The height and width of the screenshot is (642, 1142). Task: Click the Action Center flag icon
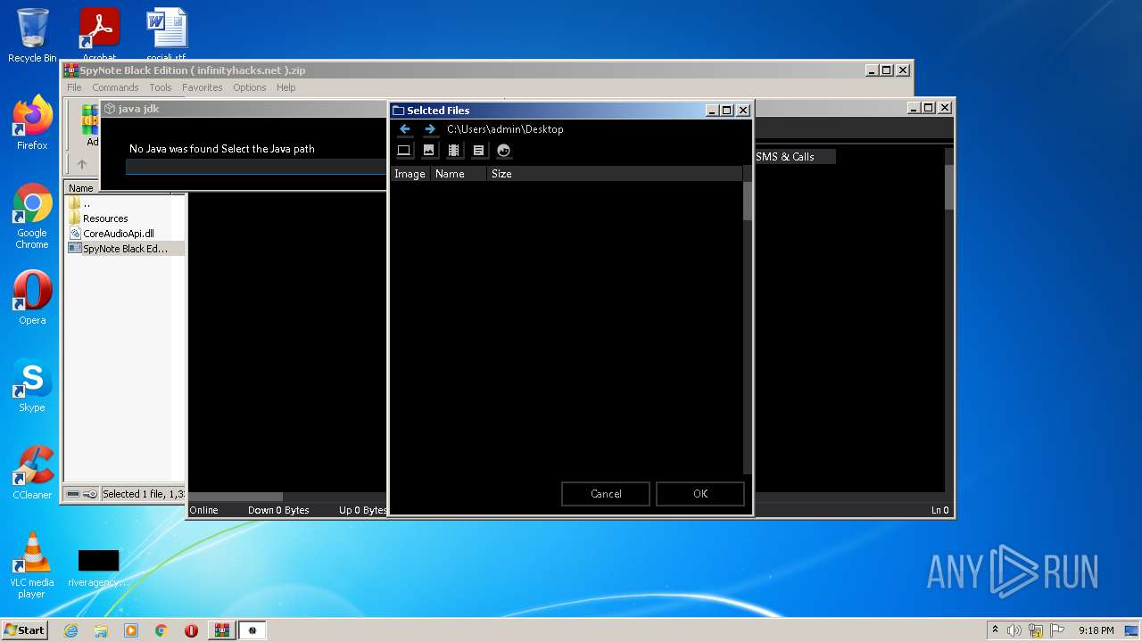coord(1056,630)
